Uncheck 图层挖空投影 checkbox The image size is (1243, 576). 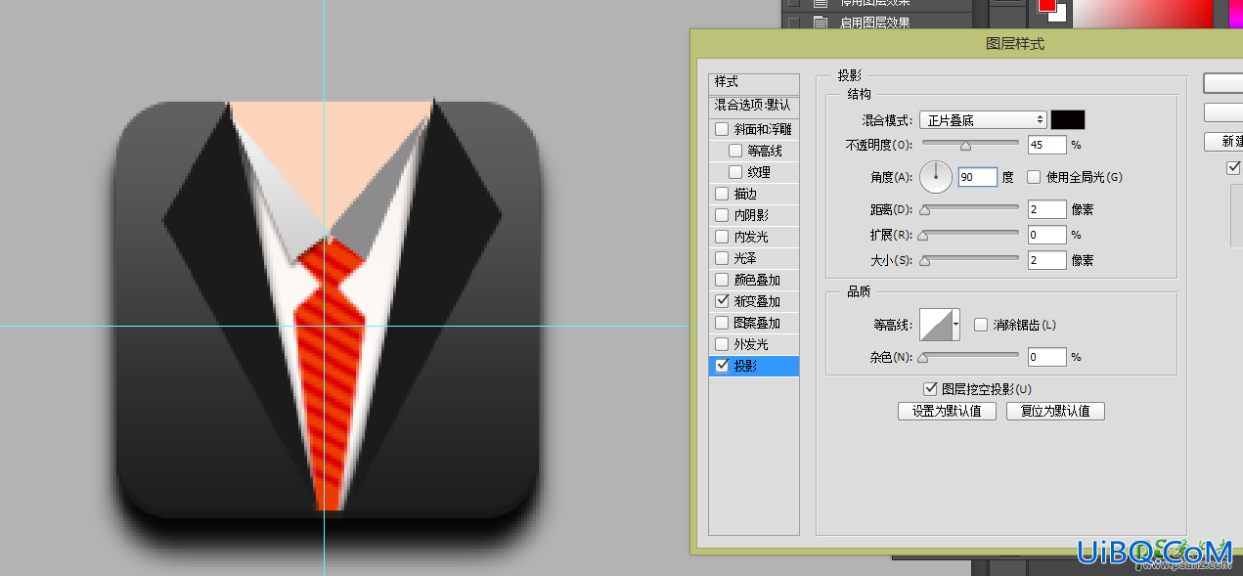(x=930, y=389)
